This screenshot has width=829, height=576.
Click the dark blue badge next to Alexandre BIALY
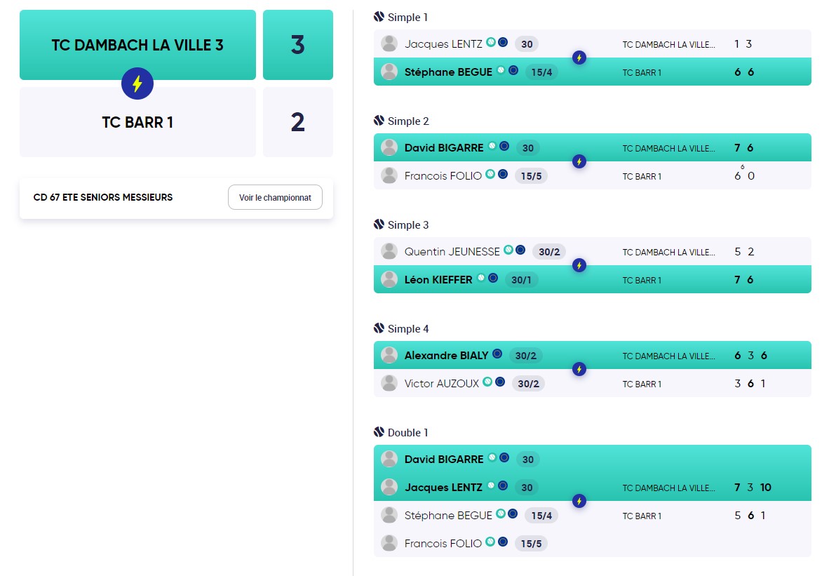pyautogui.click(x=497, y=354)
